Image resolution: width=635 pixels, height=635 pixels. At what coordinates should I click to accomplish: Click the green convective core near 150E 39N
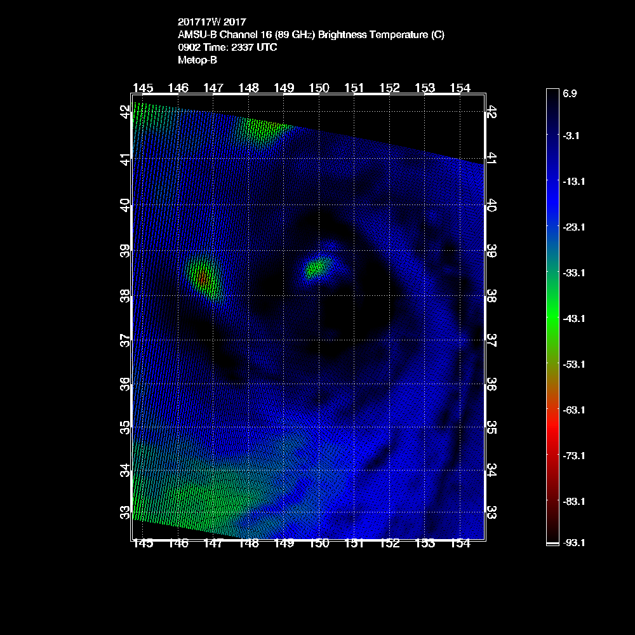pos(317,267)
